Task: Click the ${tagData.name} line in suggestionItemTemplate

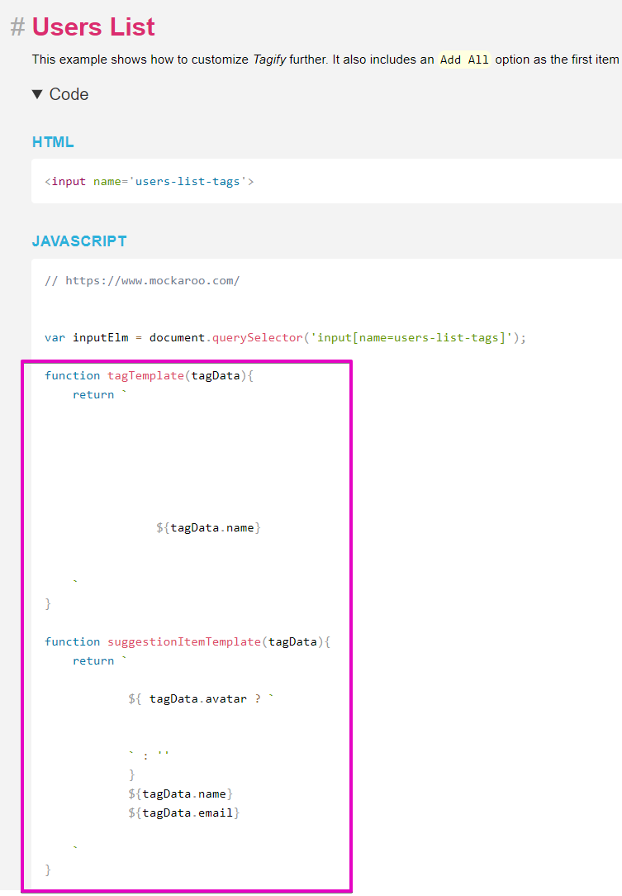Action: [x=181, y=794]
